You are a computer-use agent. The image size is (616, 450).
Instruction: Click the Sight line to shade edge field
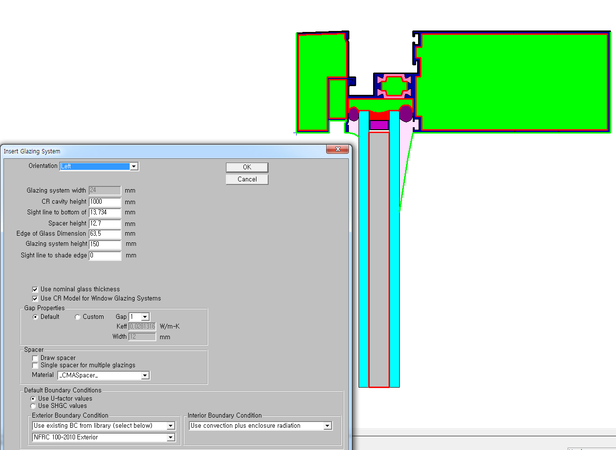pyautogui.click(x=105, y=255)
